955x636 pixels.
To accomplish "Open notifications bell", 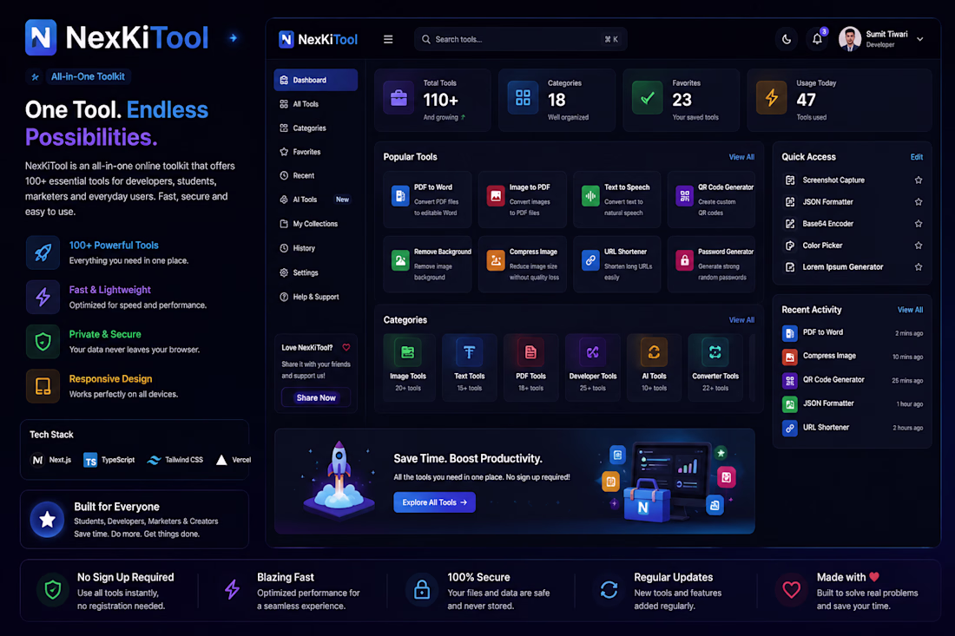I will coord(817,40).
